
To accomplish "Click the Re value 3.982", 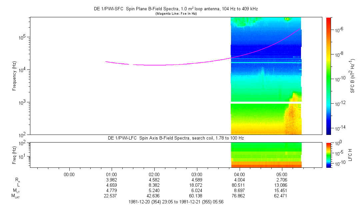I will click(111, 180).
